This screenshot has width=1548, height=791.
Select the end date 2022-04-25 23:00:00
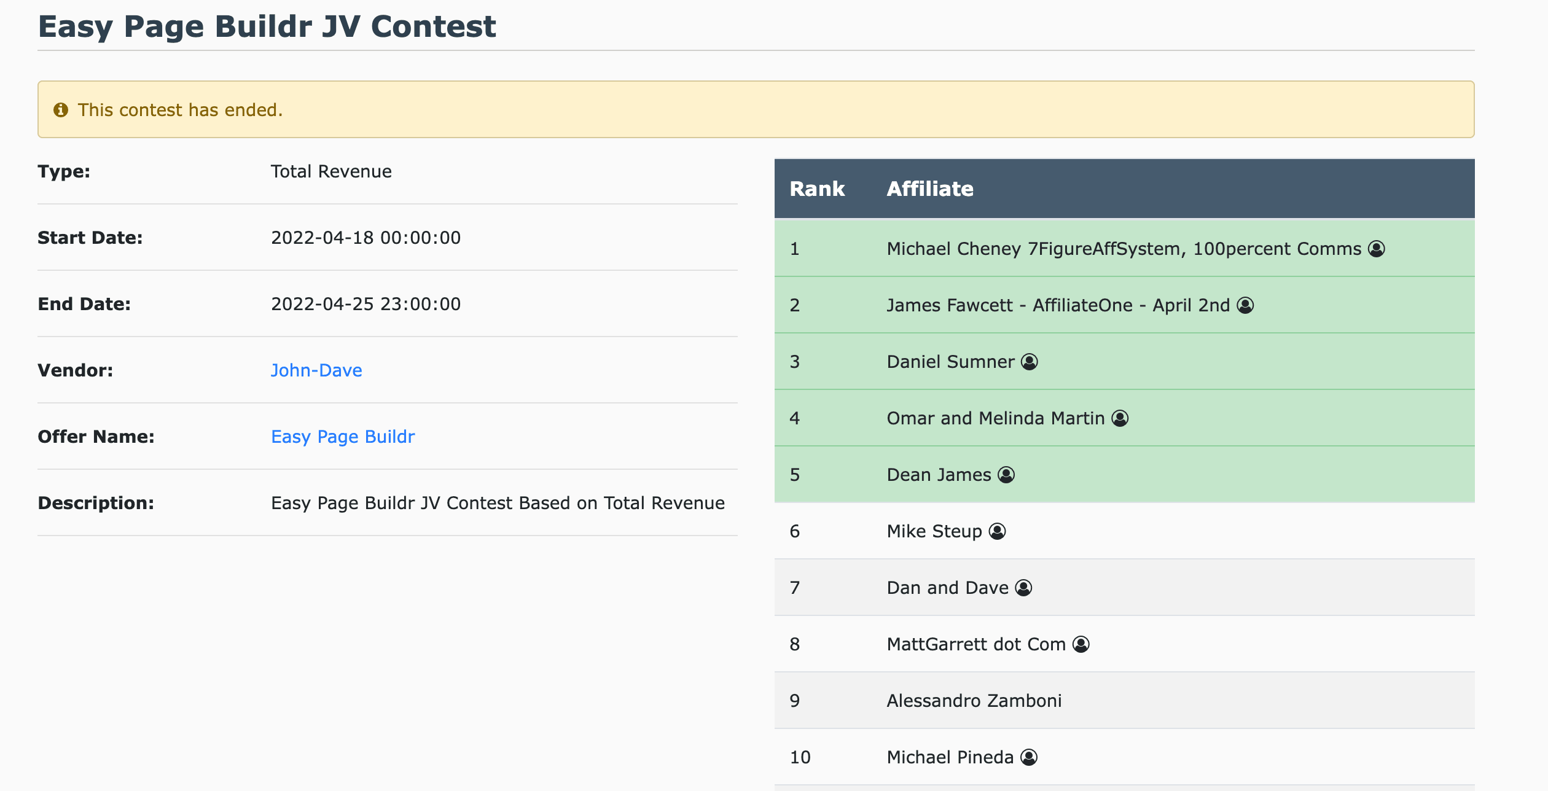click(365, 304)
